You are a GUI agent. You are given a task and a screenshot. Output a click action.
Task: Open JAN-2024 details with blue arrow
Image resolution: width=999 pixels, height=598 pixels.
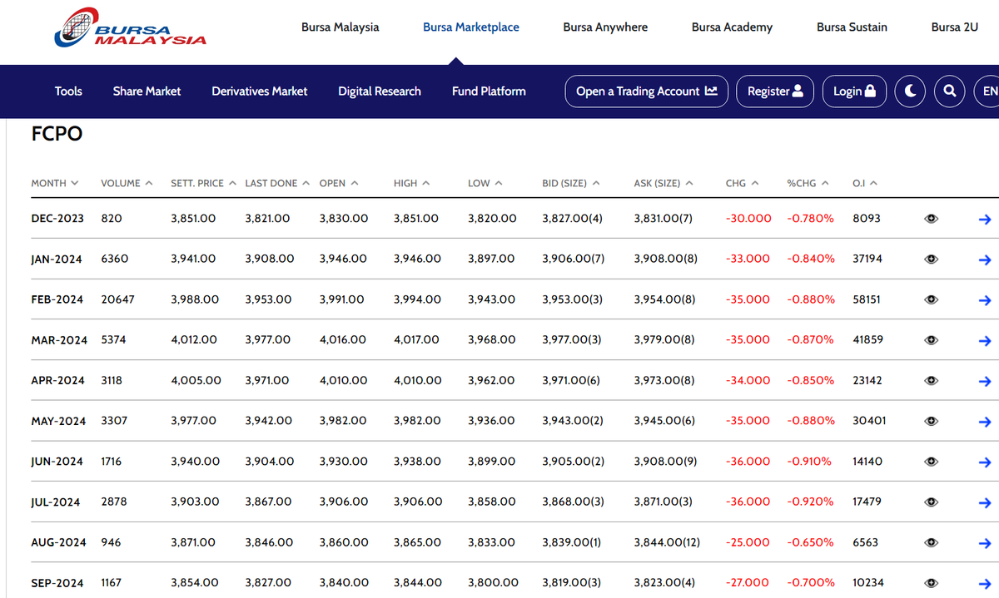point(985,259)
